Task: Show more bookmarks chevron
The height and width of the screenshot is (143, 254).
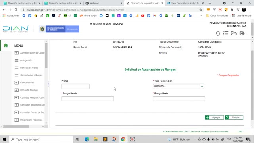Action: point(201,16)
